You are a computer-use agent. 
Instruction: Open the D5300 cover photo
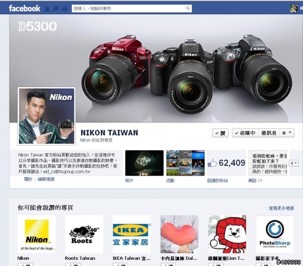click(156, 69)
